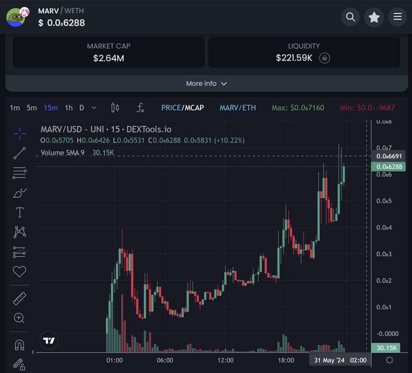Select the crosshair cursor tool

20,134
